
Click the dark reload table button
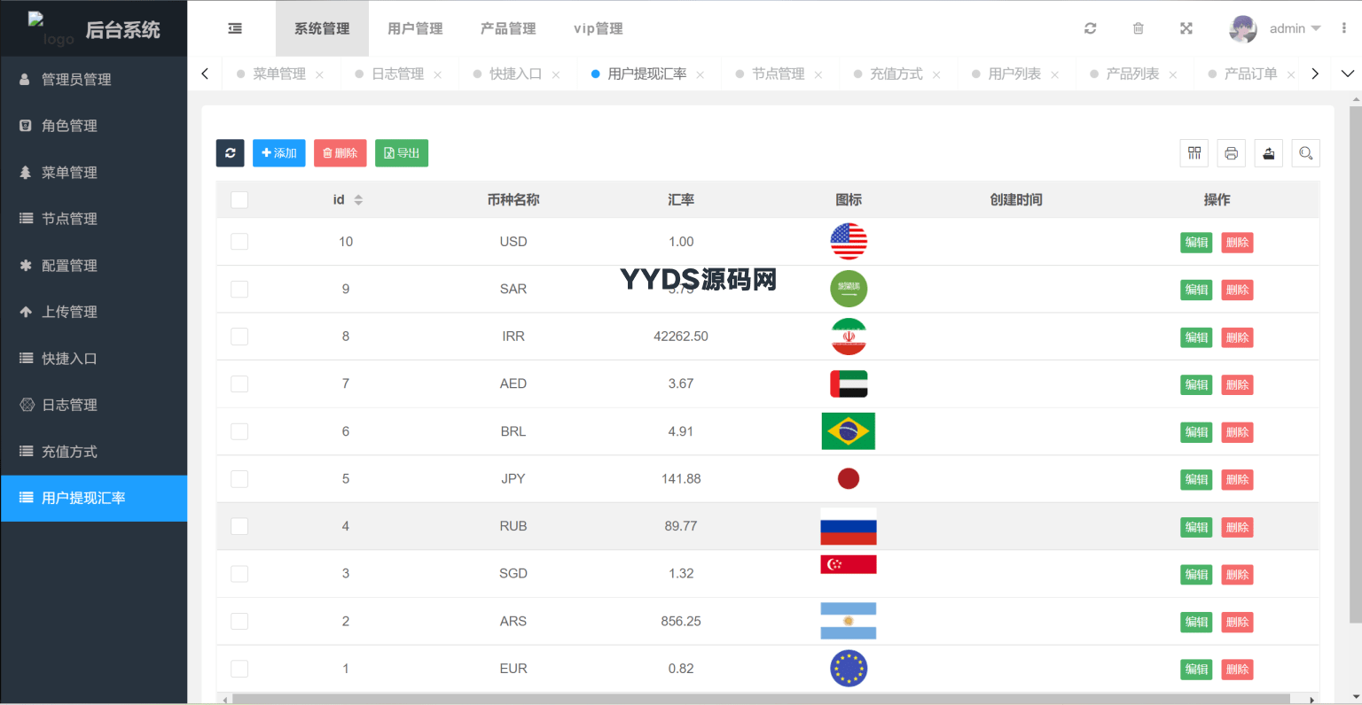pyautogui.click(x=230, y=153)
